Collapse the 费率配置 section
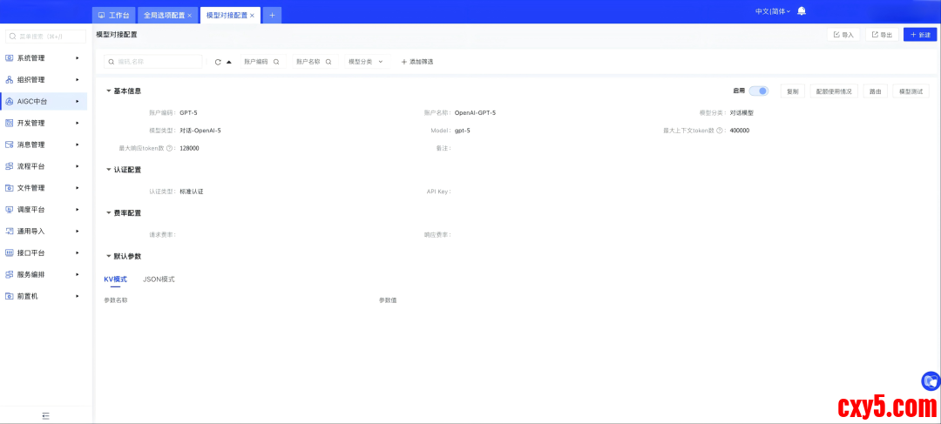This screenshot has width=941, height=424. tap(109, 213)
